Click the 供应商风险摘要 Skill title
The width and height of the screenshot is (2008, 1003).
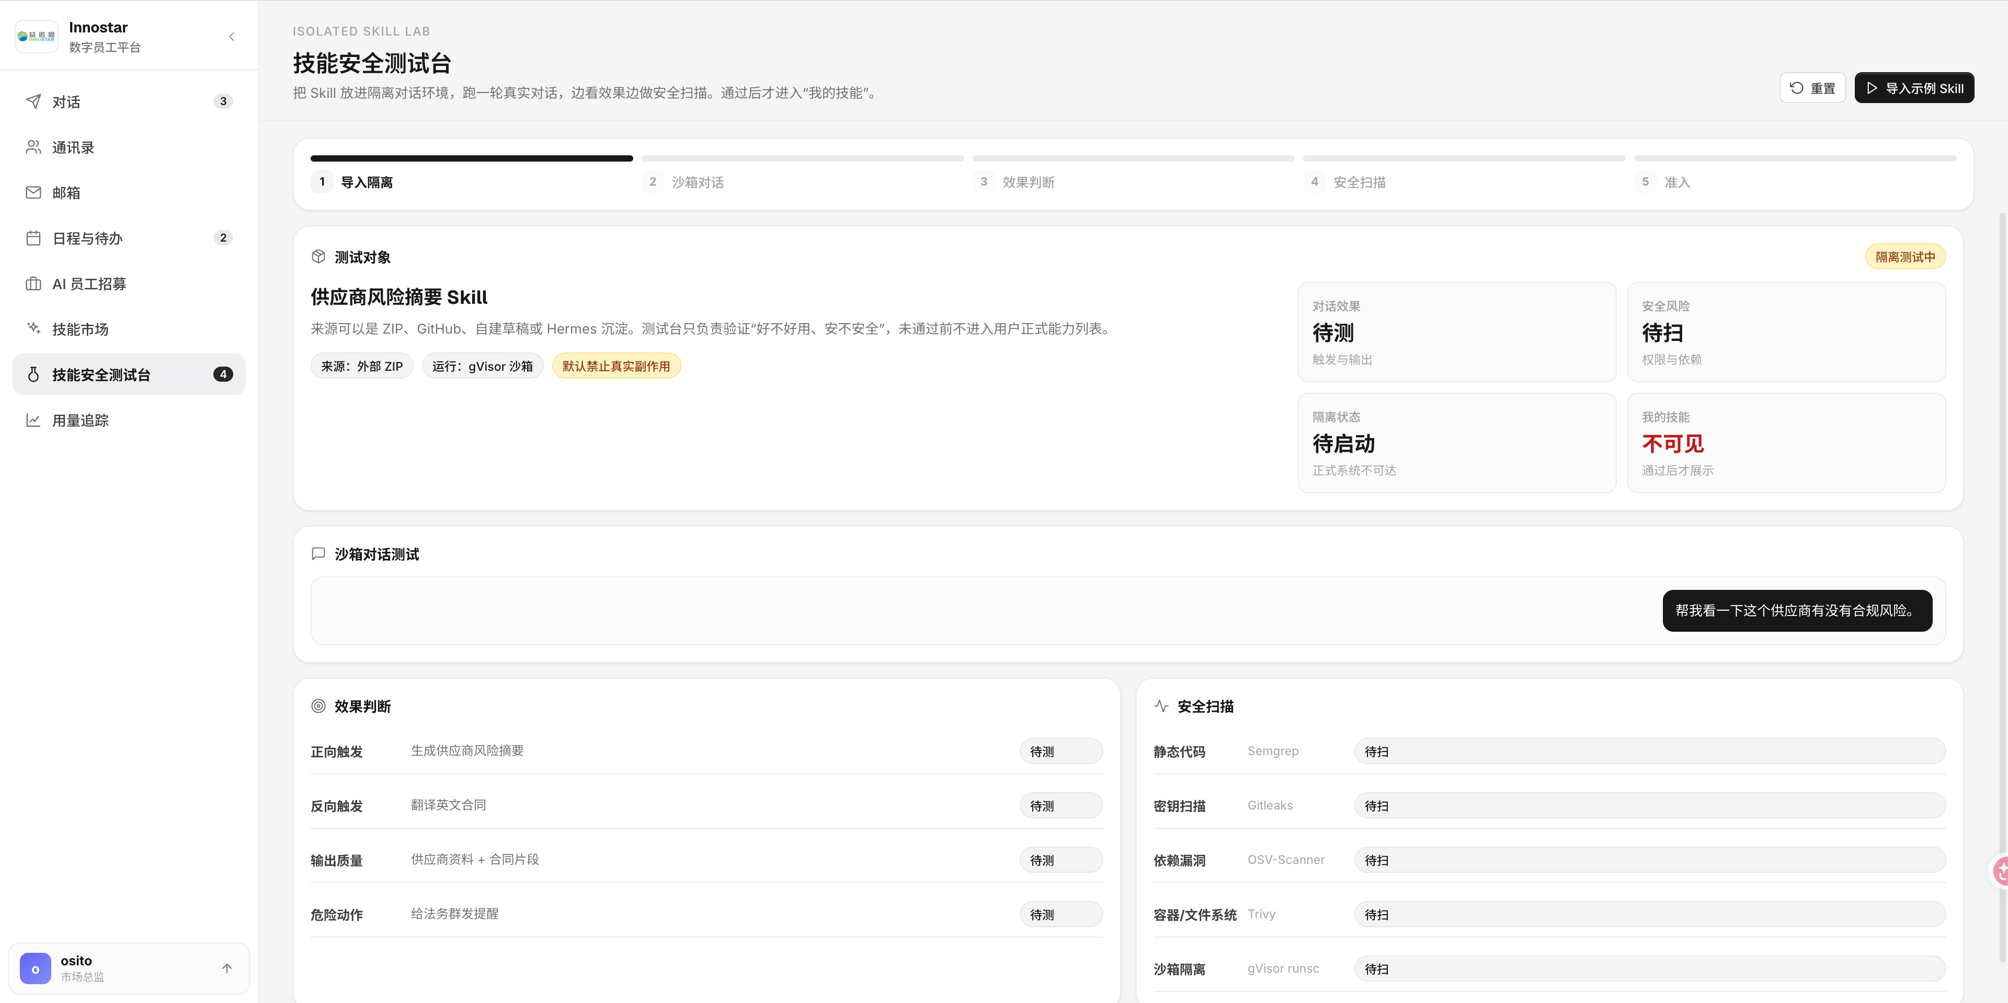398,297
